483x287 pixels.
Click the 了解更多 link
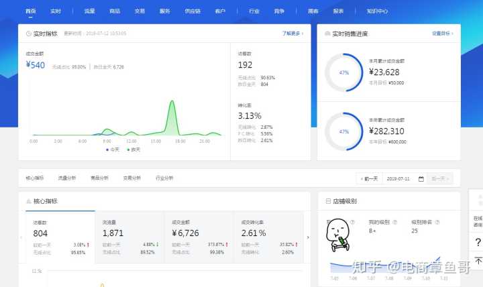(x=292, y=33)
